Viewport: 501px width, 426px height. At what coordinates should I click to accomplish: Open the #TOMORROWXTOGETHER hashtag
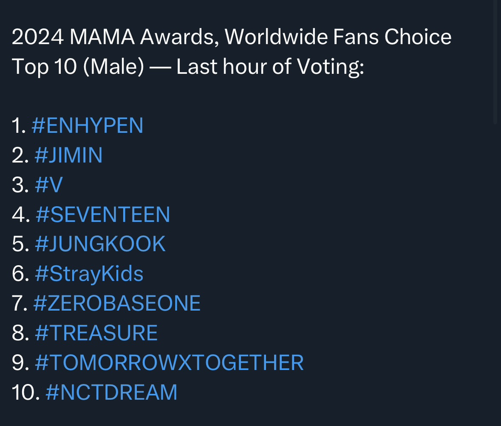coord(169,363)
